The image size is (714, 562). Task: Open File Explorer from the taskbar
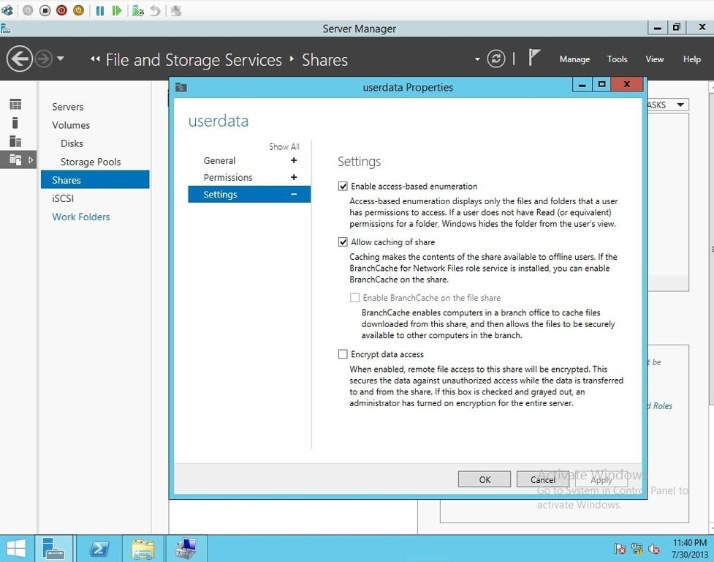(143, 548)
